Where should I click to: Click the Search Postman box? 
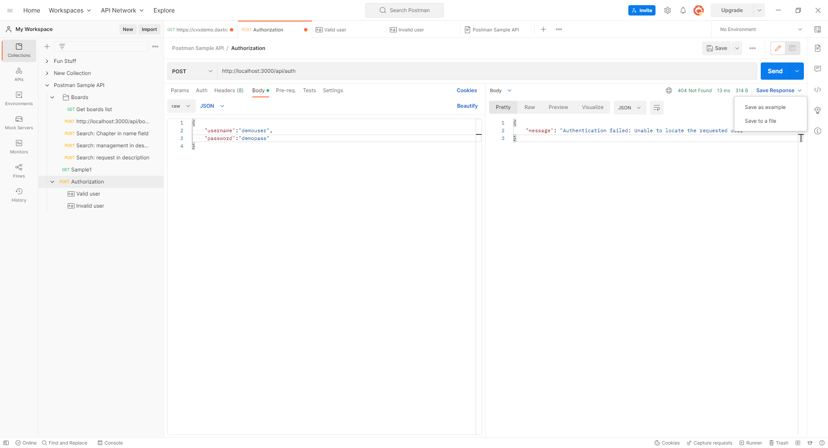404,10
